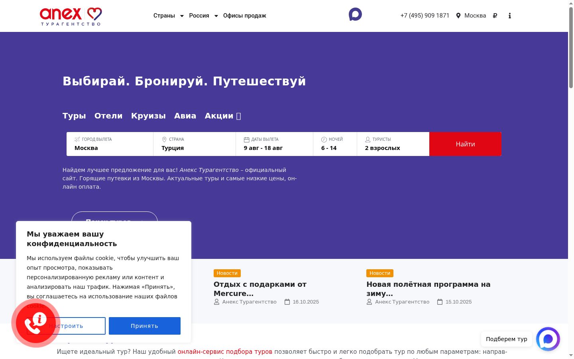Click author icon under Новая полётная программа news
The image size is (574, 359).
coord(370,302)
